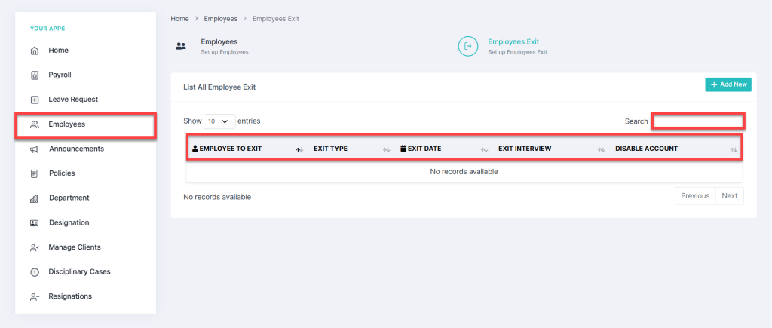772x328 pixels.
Task: Click the Next pagination button
Action: pyautogui.click(x=729, y=196)
